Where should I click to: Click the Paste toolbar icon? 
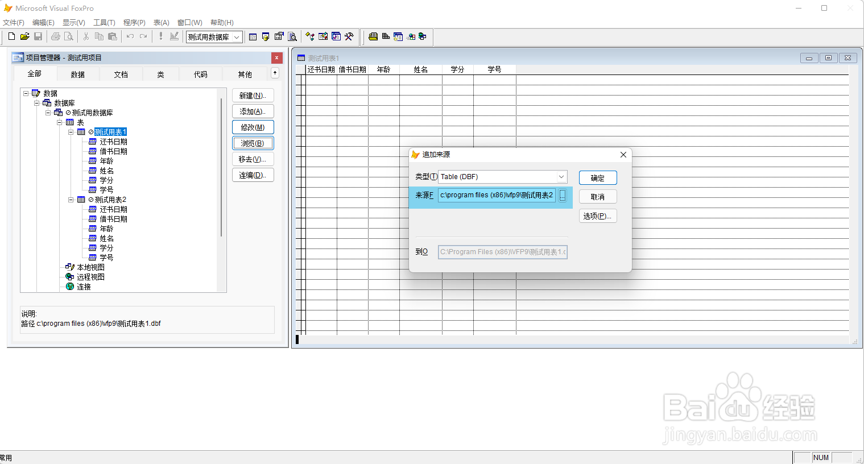click(112, 36)
